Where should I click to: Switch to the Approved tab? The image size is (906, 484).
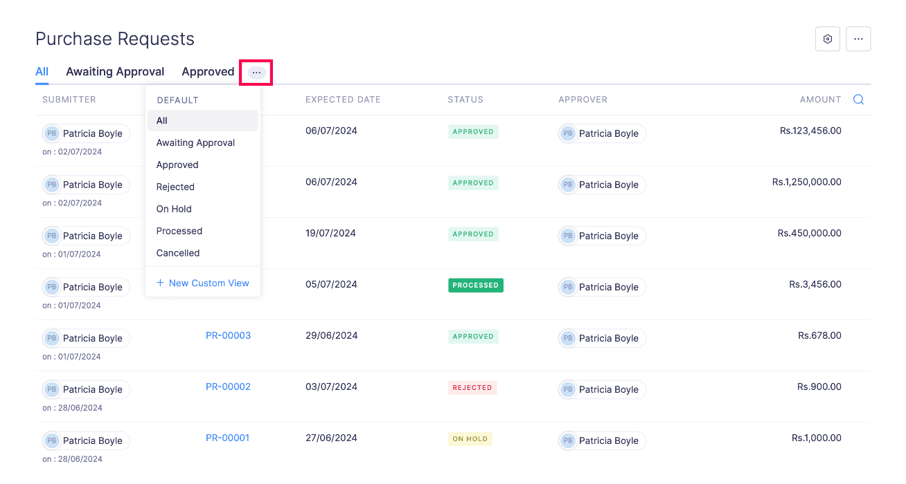coord(208,71)
